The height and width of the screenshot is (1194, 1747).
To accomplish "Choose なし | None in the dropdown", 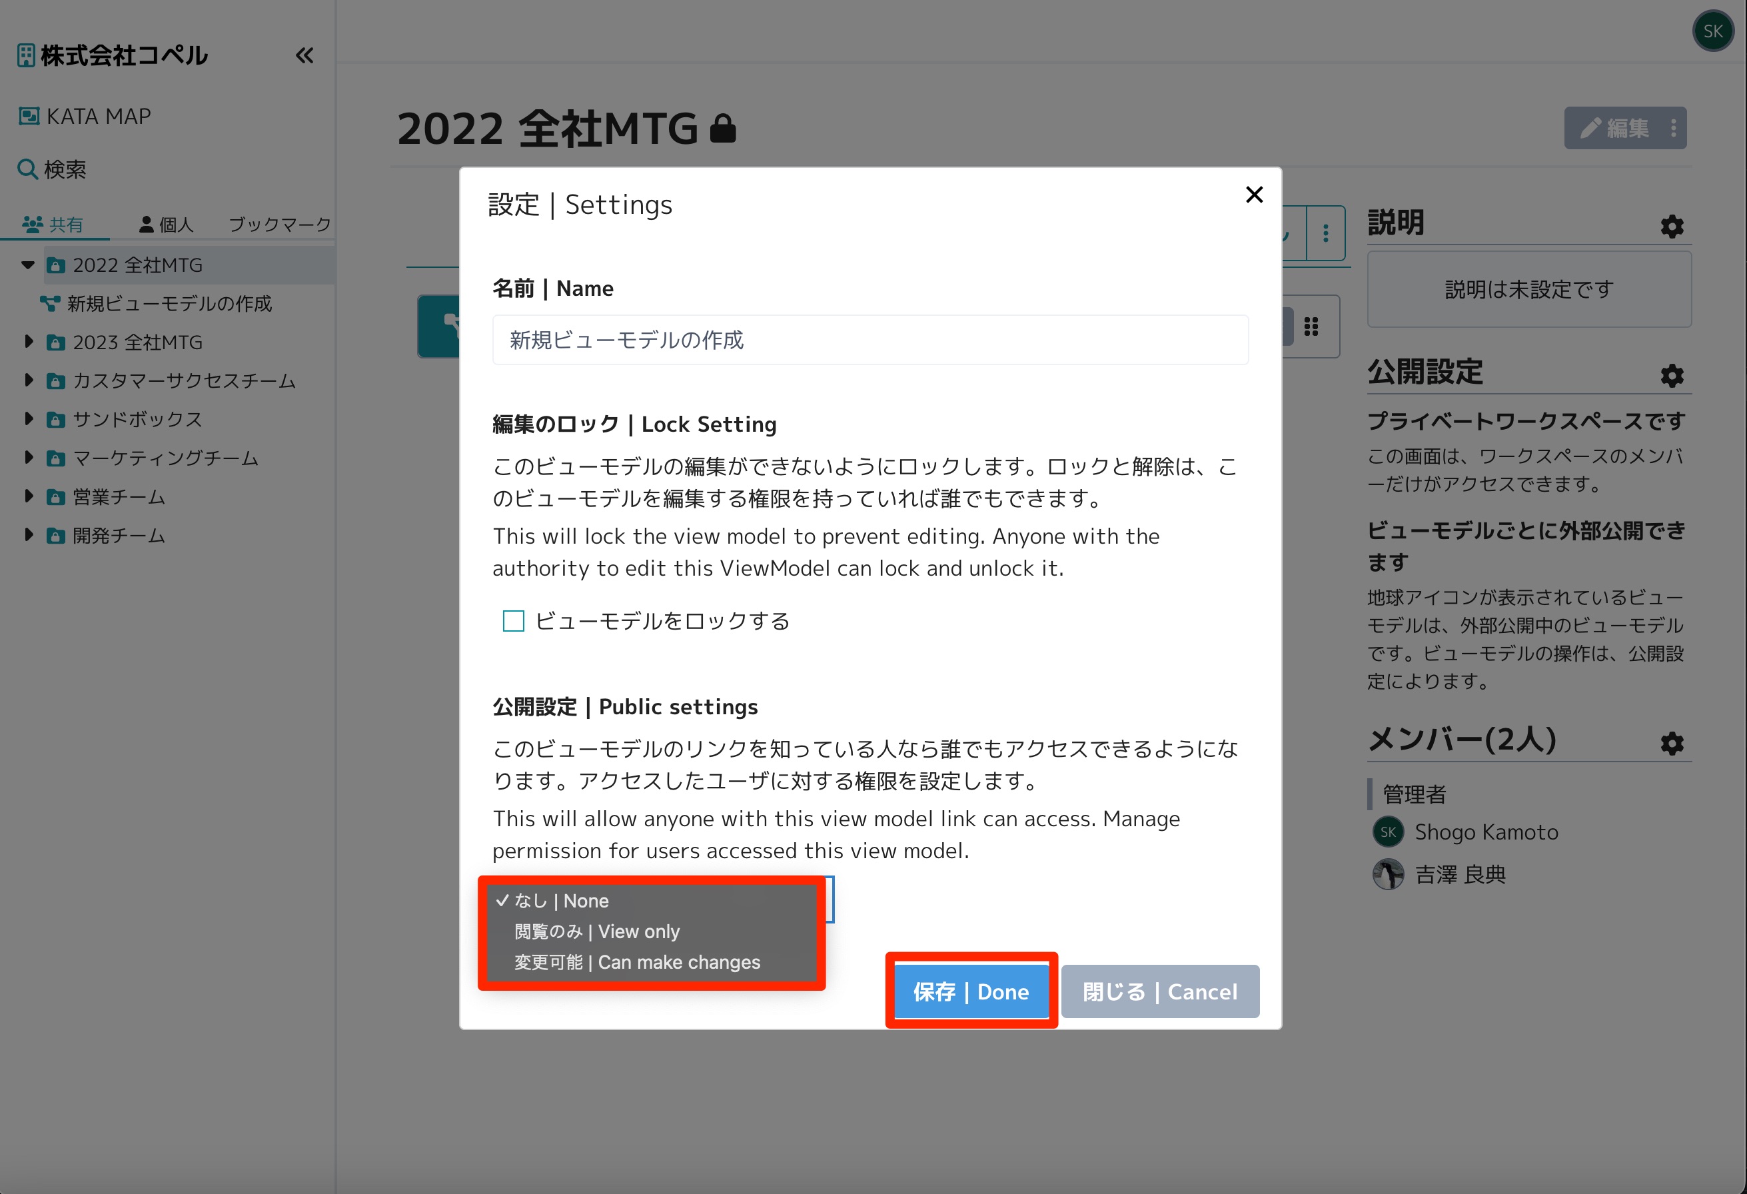I will point(651,901).
